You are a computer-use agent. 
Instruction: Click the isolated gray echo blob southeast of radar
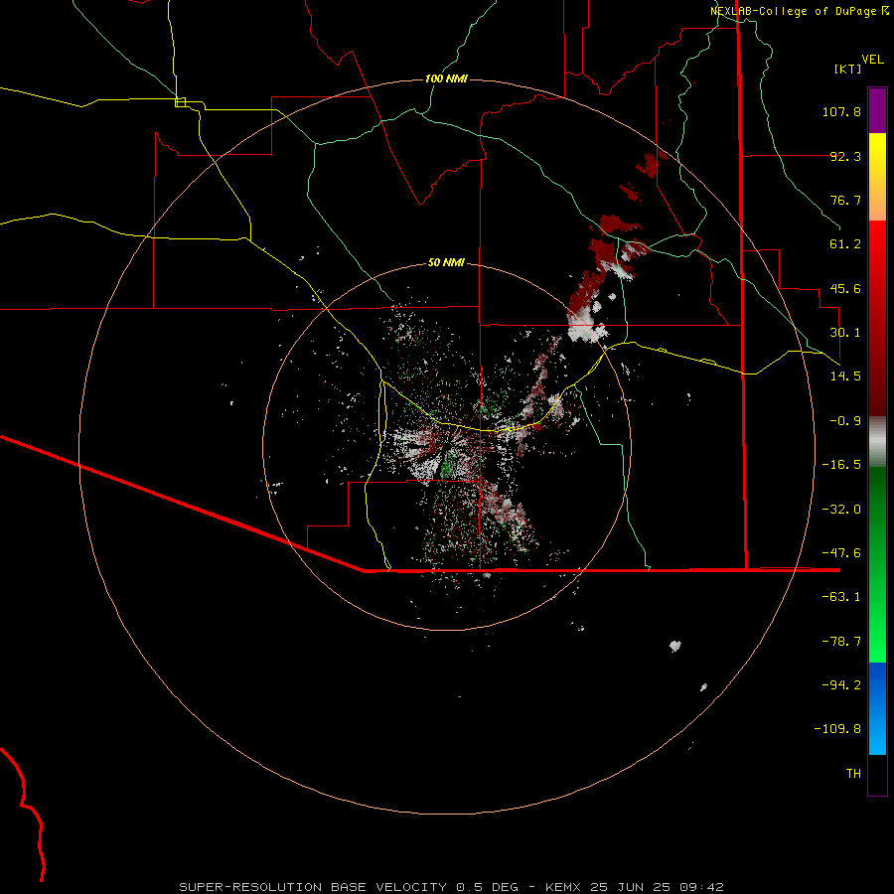click(675, 646)
